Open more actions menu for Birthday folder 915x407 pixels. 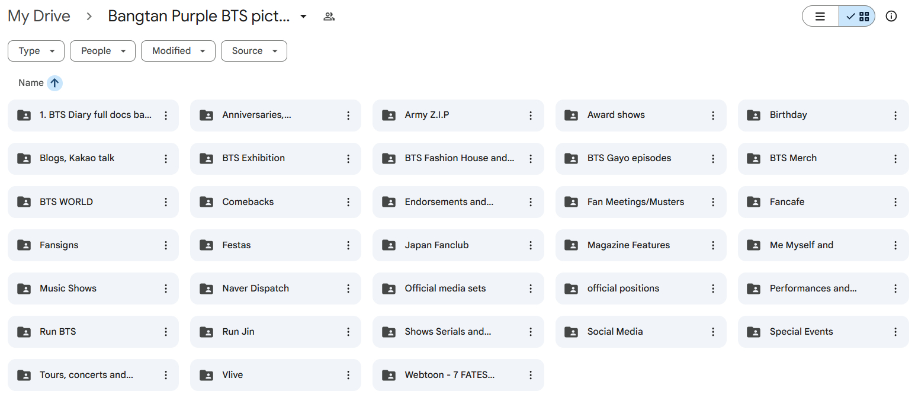coord(895,116)
